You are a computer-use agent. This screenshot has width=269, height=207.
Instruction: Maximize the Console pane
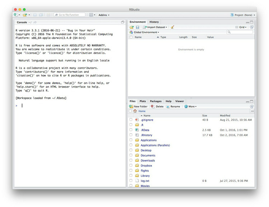[123, 22]
